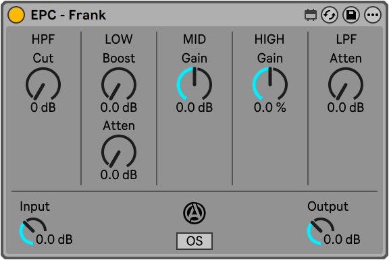Open the three-dots device options menu
Viewport: 389px width, 260px height.
(373, 15)
